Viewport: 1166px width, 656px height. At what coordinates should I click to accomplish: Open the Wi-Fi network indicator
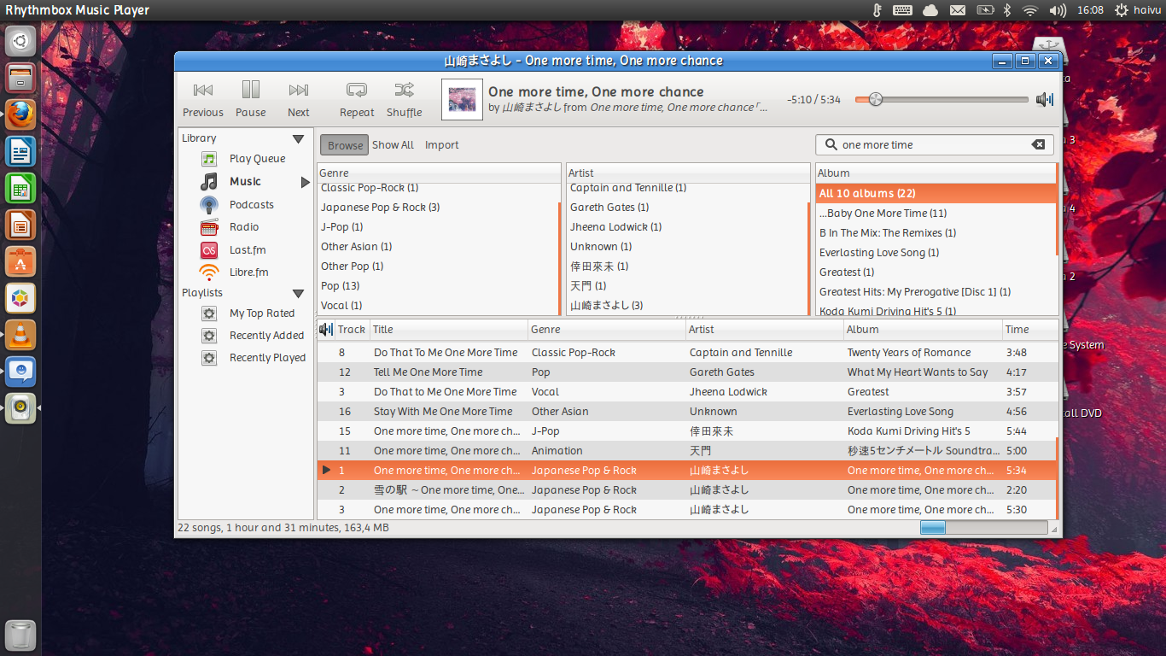[1030, 10]
